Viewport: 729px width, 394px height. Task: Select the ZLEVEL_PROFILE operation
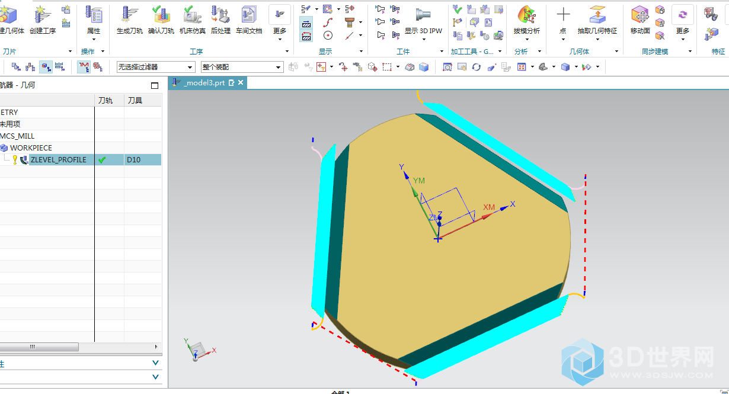pyautogui.click(x=59, y=160)
